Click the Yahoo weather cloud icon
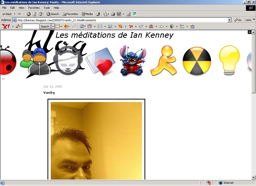This screenshot has height=186, width=256. tap(161, 26)
